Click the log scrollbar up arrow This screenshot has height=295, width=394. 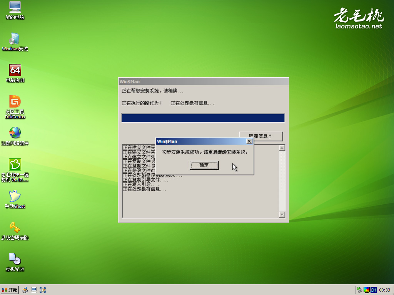click(x=282, y=148)
